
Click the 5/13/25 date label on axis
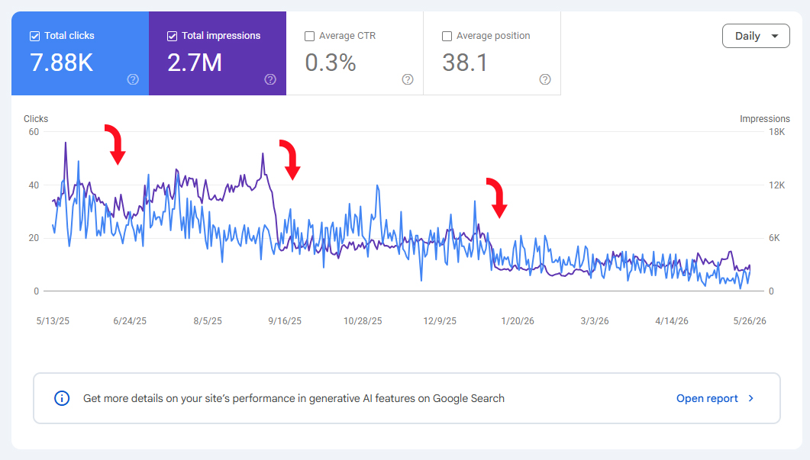(53, 321)
